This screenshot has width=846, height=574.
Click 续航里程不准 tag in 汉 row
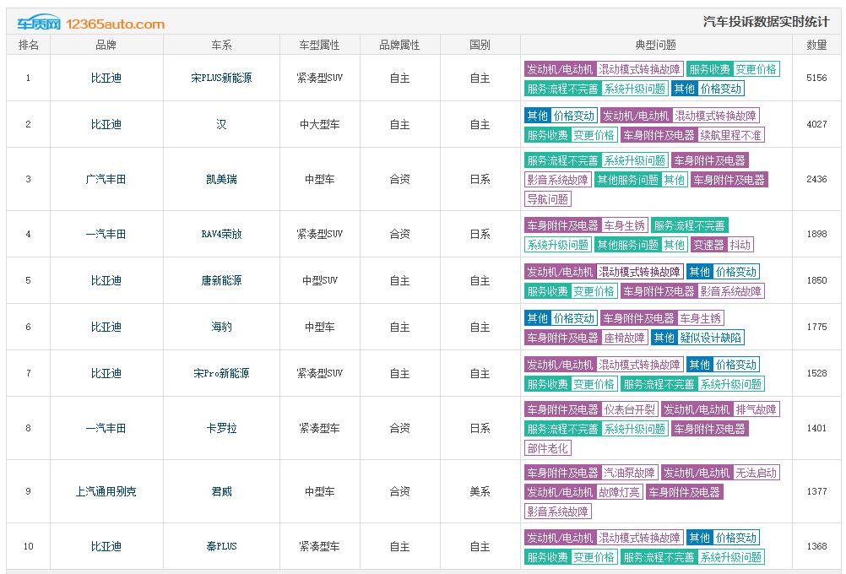730,135
